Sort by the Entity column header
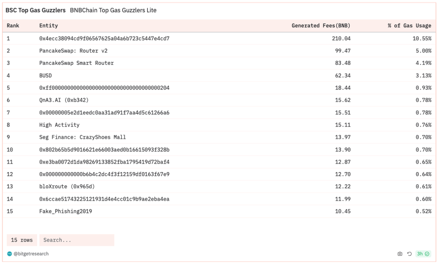This screenshot has height=265, width=439. tap(48, 26)
